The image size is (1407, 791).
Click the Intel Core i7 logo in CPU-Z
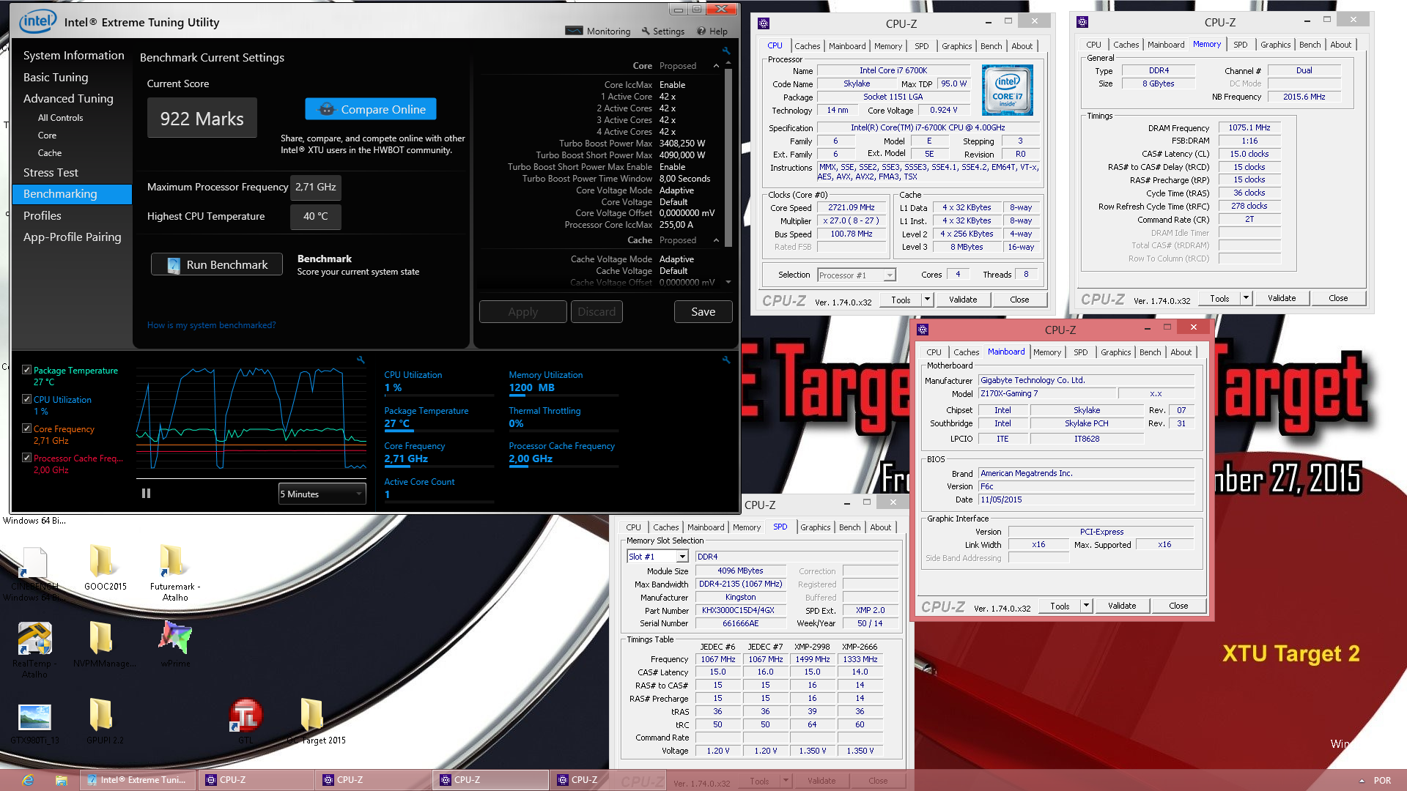[1007, 90]
